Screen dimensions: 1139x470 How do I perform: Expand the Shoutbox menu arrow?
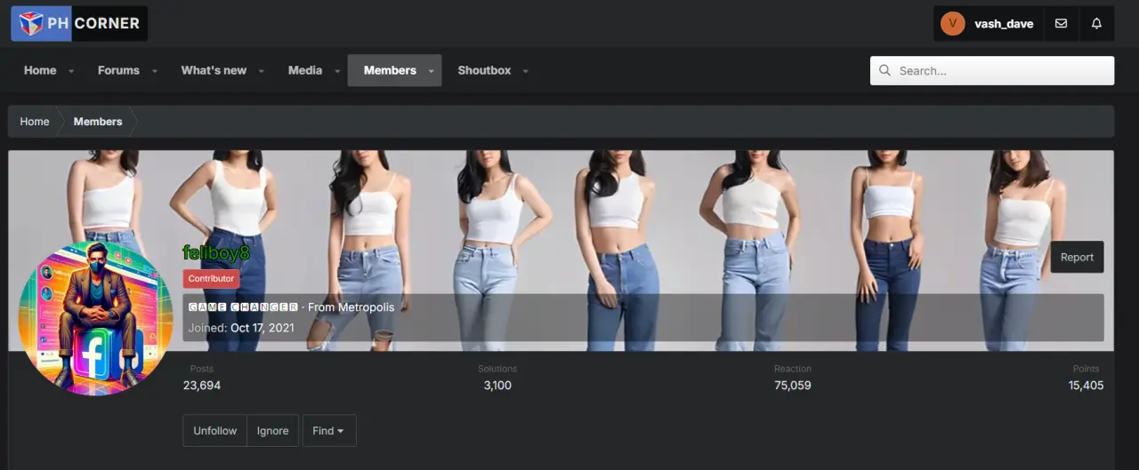click(x=526, y=71)
